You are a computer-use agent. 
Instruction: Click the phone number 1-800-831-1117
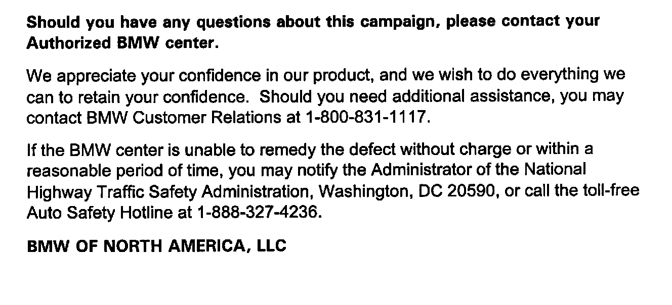pos(367,118)
